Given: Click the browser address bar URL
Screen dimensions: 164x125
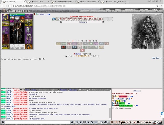Looking at the screenshot, I should pyautogui.click(x=40, y=6).
